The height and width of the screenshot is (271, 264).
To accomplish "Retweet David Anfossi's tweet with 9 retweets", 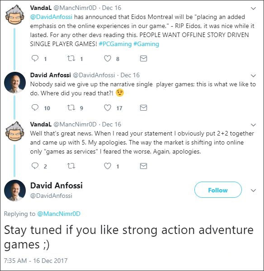I will pyautogui.click(x=71, y=107).
